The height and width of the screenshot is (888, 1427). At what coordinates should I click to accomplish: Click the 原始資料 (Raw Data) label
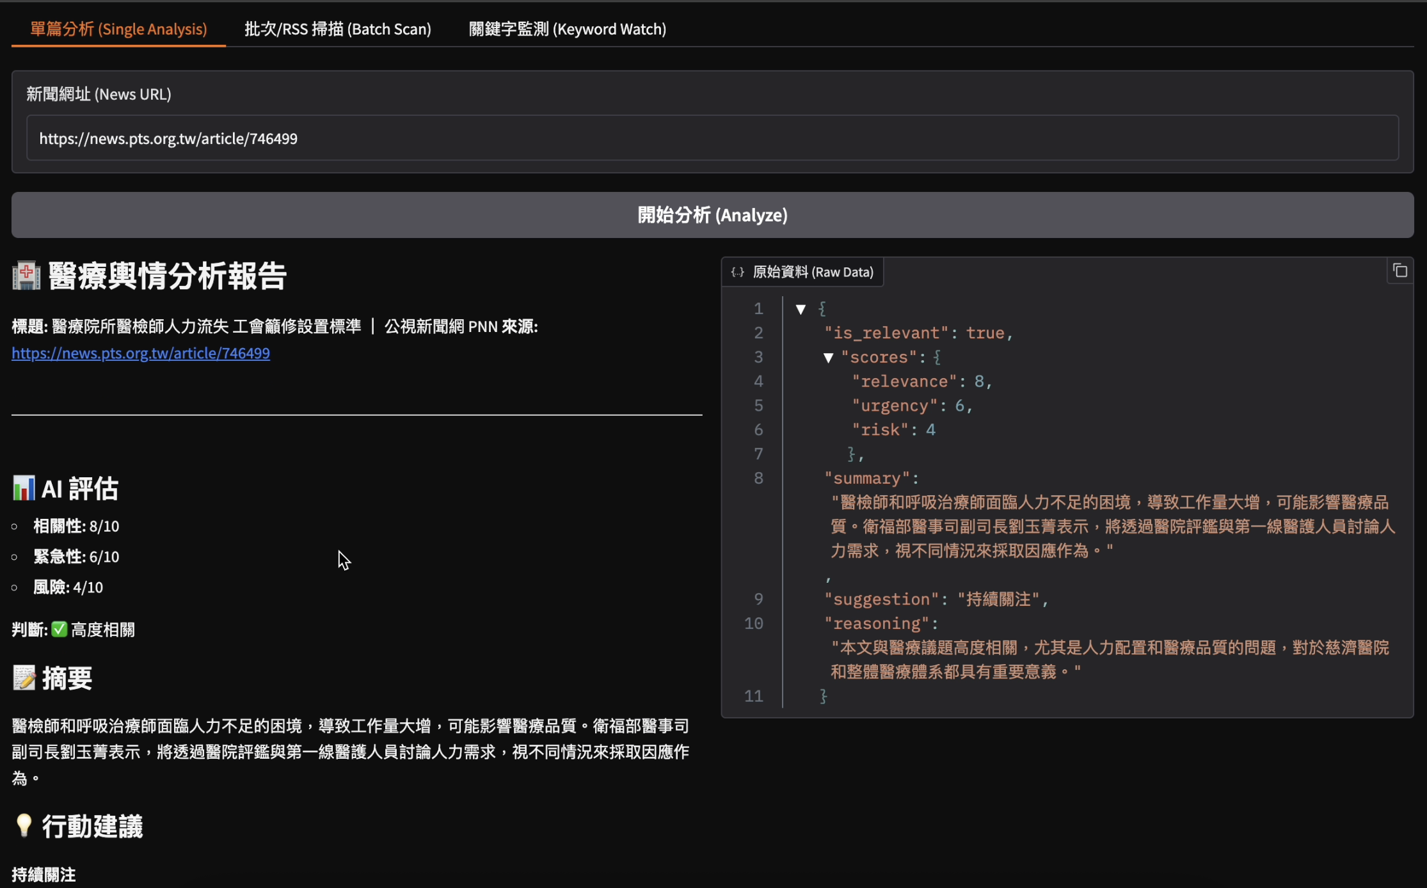point(813,273)
